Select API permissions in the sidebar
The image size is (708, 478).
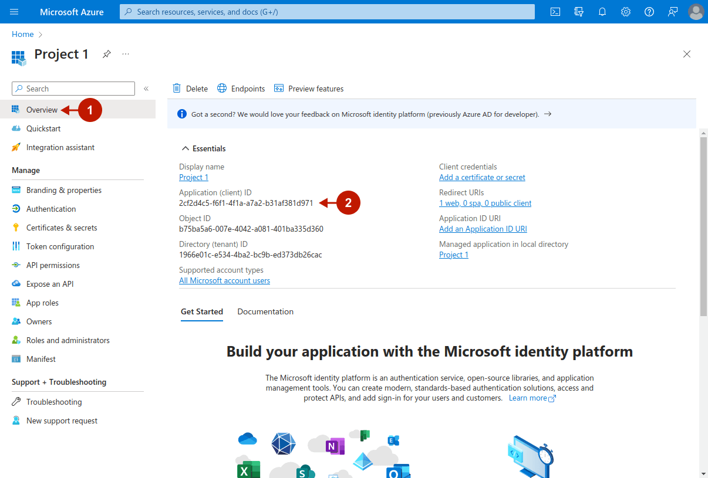[53, 265]
